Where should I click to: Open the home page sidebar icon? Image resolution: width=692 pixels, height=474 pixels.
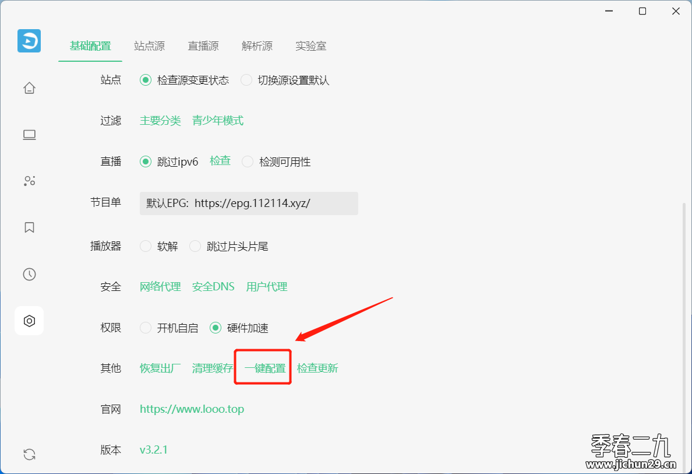[29, 88]
